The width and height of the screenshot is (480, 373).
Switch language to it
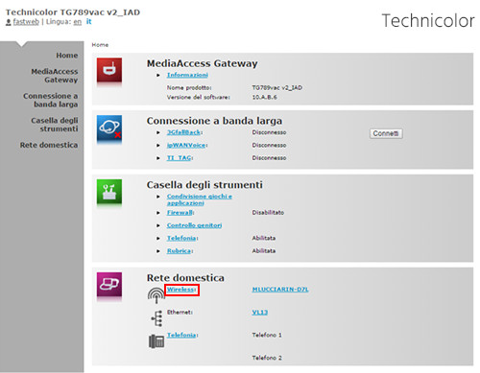point(88,21)
